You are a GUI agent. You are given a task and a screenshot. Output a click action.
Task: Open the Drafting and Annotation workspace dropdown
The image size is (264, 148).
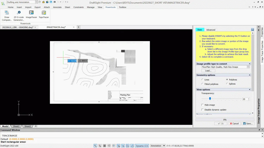[x=36, y=2]
